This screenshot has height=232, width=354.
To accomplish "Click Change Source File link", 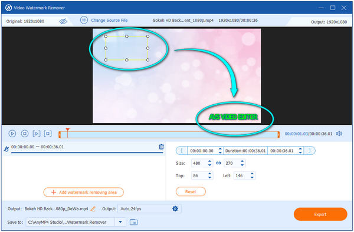I will (x=109, y=20).
